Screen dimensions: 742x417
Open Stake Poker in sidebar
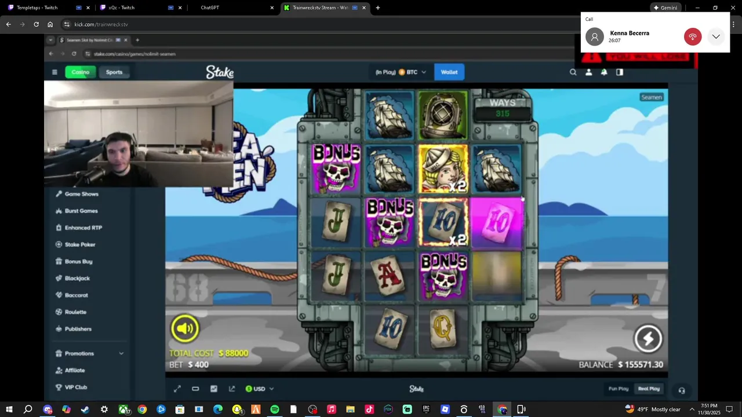click(79, 244)
